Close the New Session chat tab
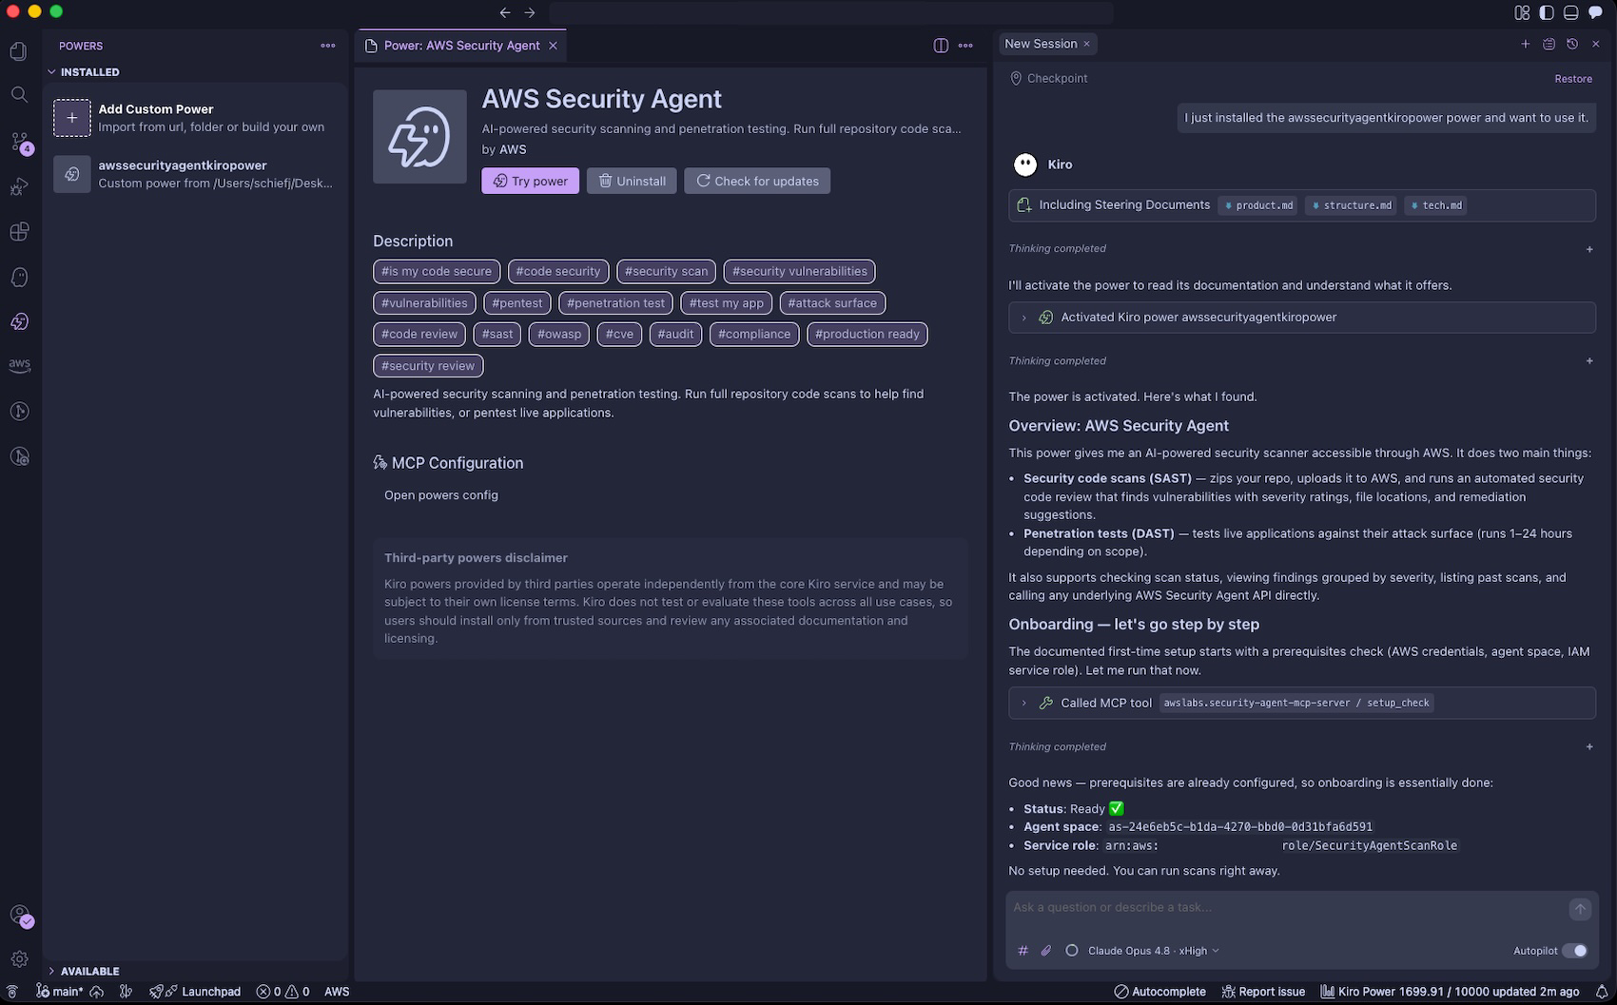This screenshot has width=1617, height=1005. (x=1087, y=44)
